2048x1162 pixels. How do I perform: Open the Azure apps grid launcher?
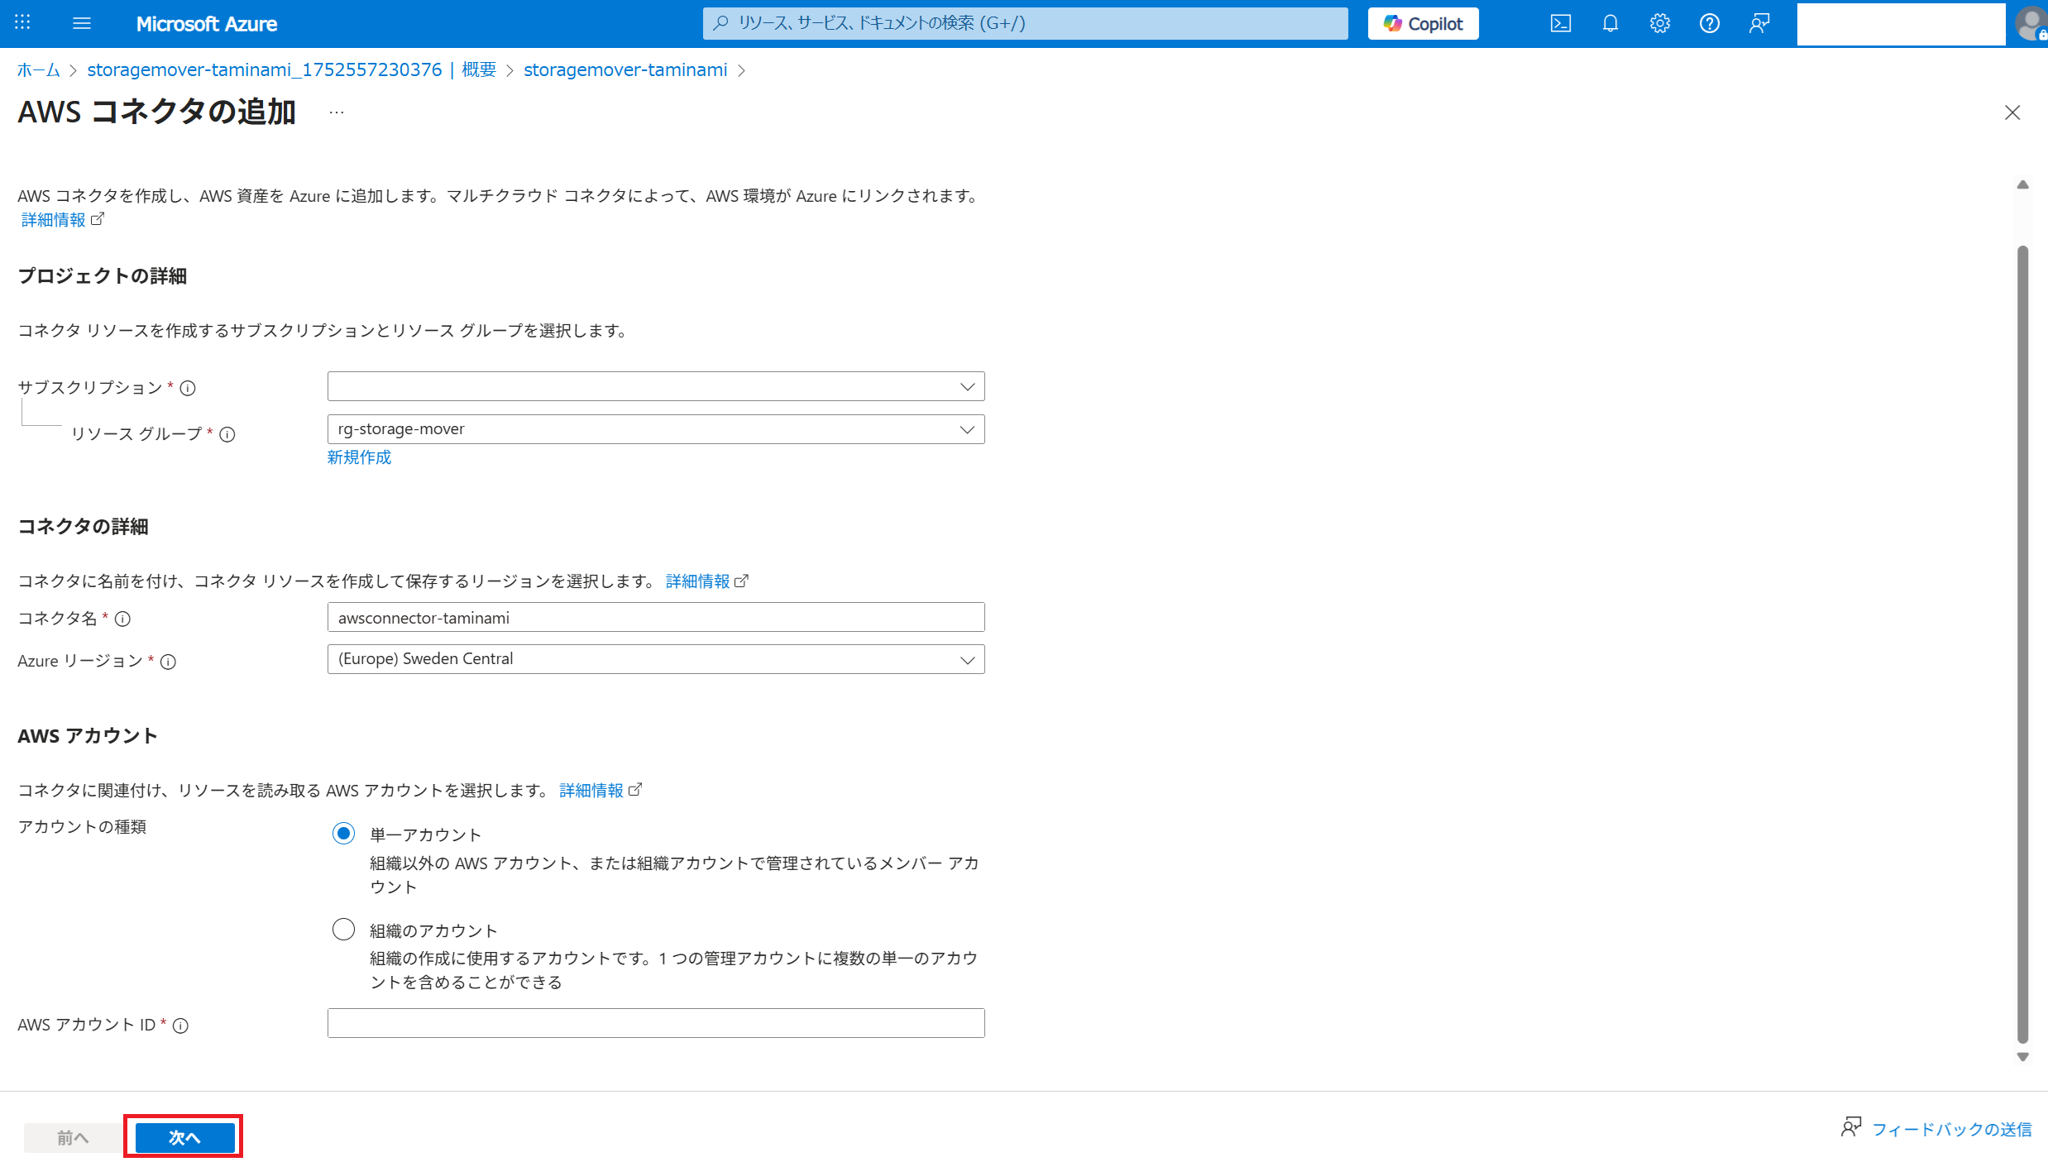pyautogui.click(x=22, y=23)
